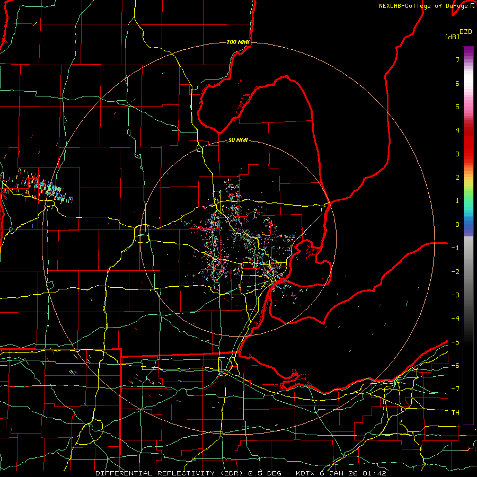Click the -3 value on the colorbar scale
477x477 pixels.
pos(455,295)
